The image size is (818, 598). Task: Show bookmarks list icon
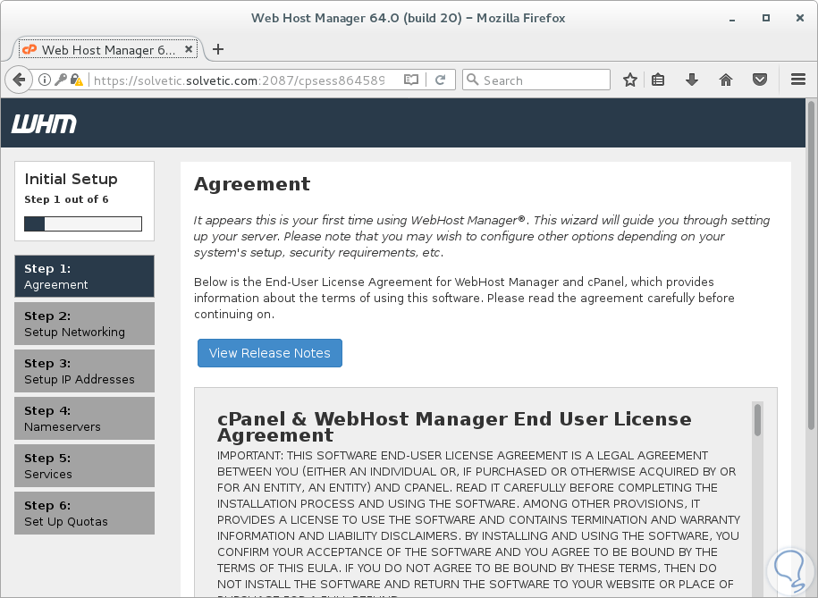[x=658, y=80]
